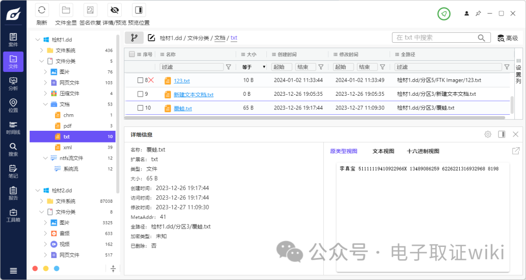The height and width of the screenshot is (280, 526).
Task: Open the 等于 size comparison dropdown
Action: pos(254,67)
